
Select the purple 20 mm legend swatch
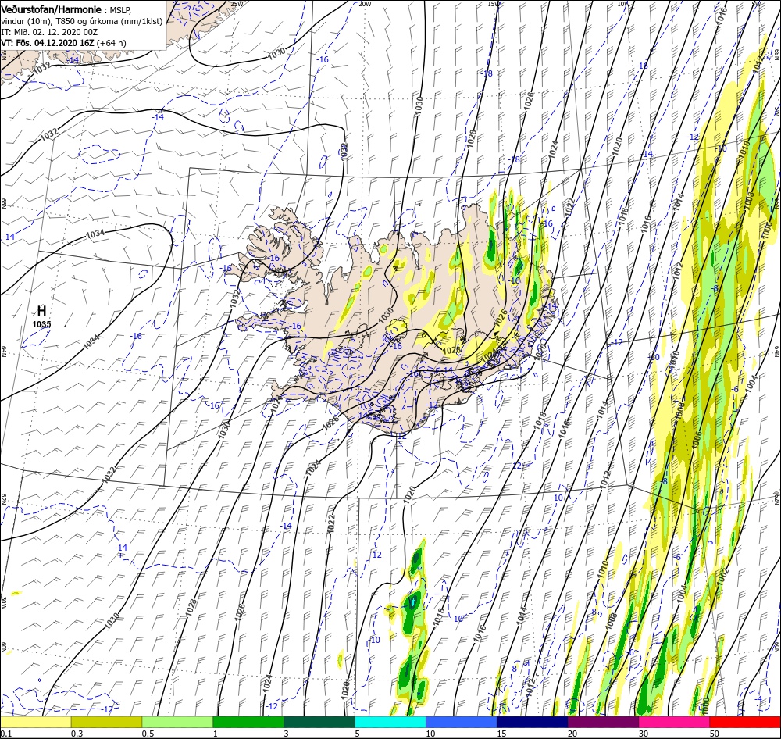[x=603, y=722]
